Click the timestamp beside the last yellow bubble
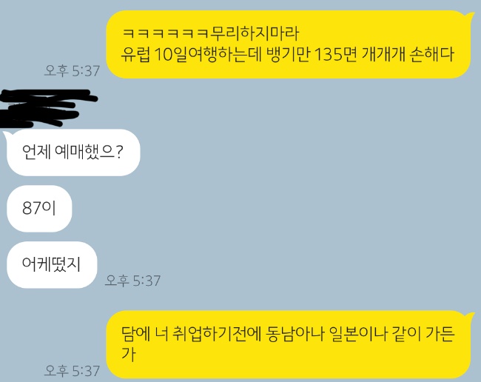 (x=72, y=371)
